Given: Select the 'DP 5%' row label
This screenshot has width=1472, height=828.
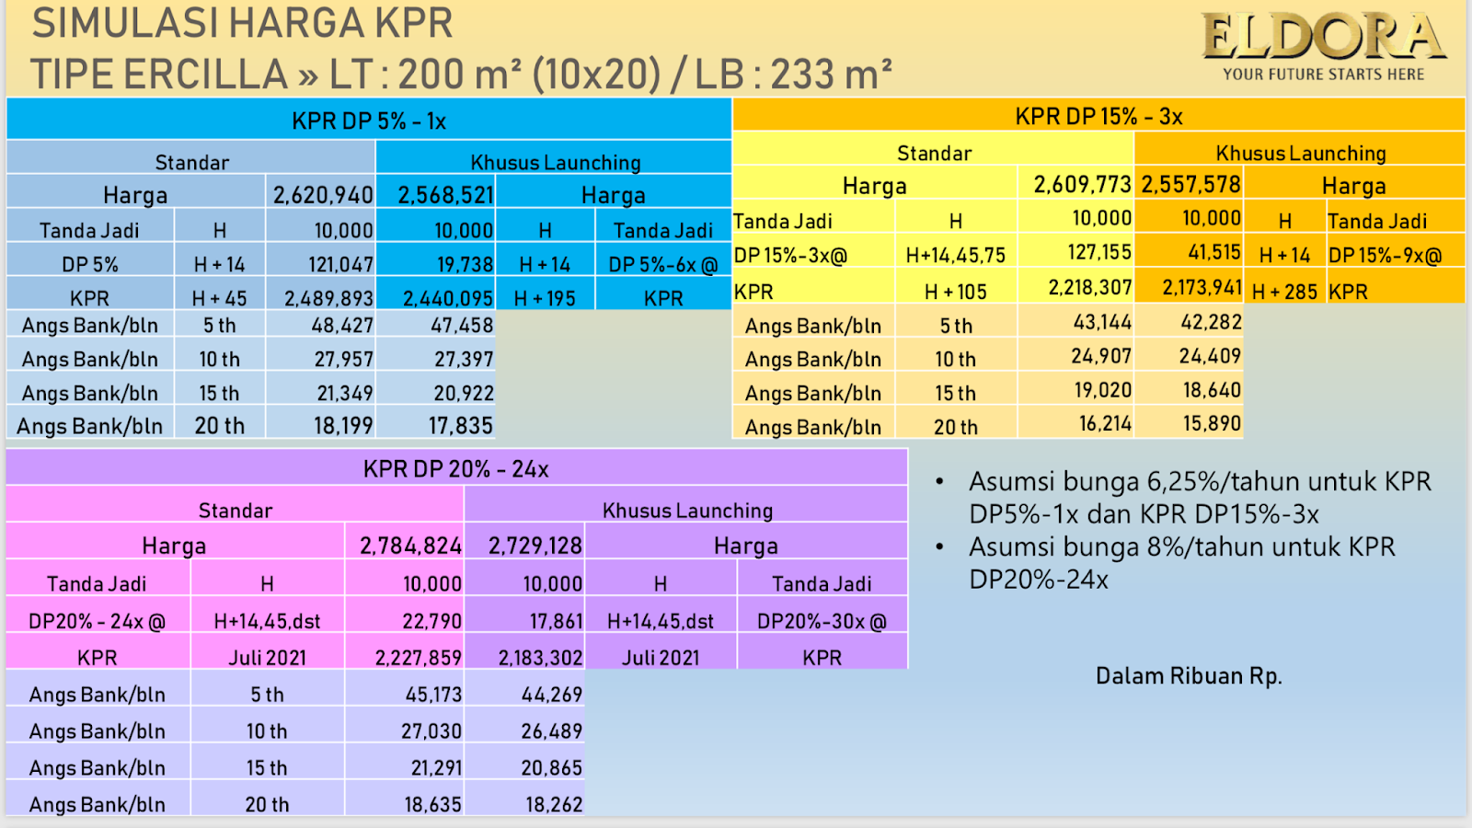Looking at the screenshot, I should pyautogui.click(x=90, y=265).
